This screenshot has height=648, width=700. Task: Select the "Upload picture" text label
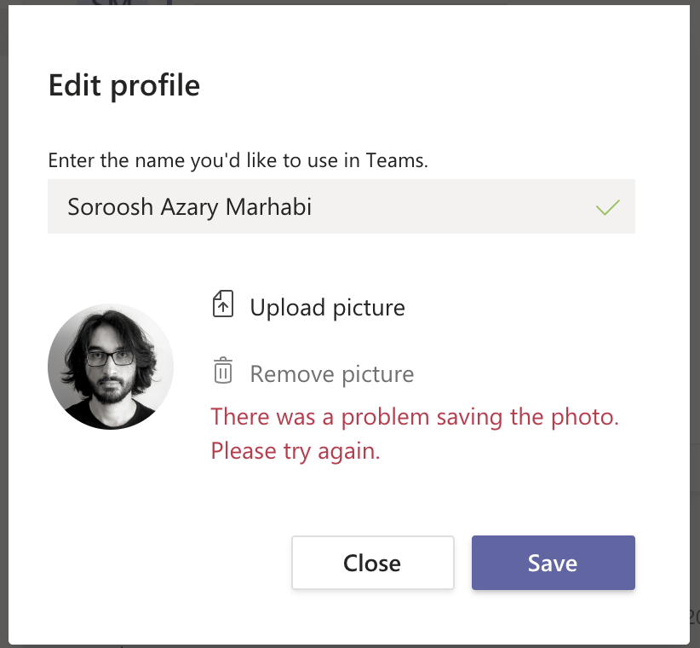327,307
